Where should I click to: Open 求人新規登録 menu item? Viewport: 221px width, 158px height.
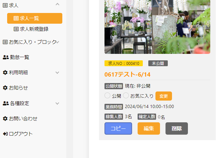[31, 29]
